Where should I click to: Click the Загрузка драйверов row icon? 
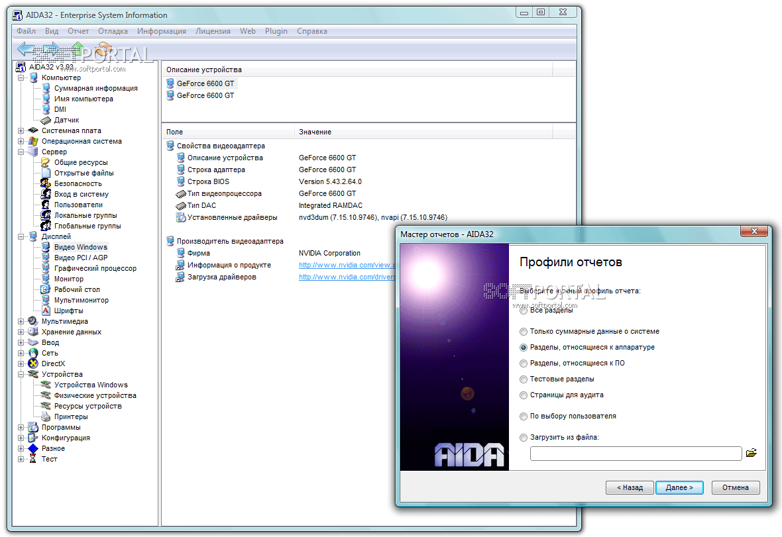(x=180, y=277)
